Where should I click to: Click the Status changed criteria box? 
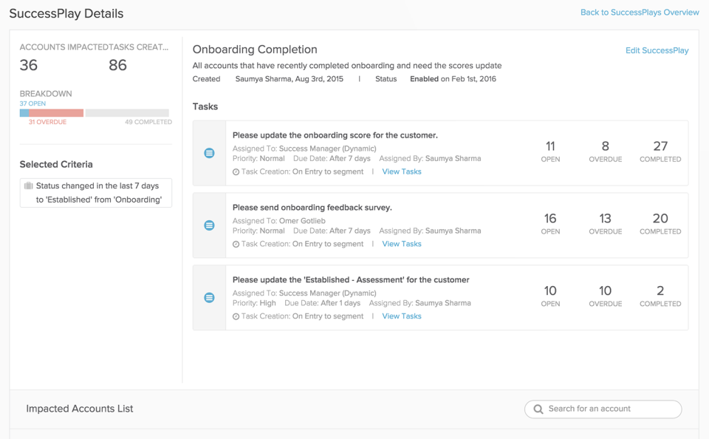point(96,193)
